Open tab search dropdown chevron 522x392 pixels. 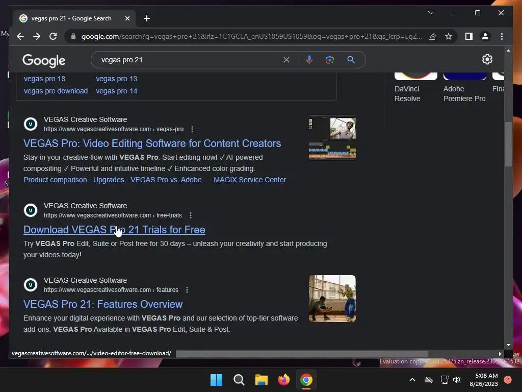[x=430, y=13]
